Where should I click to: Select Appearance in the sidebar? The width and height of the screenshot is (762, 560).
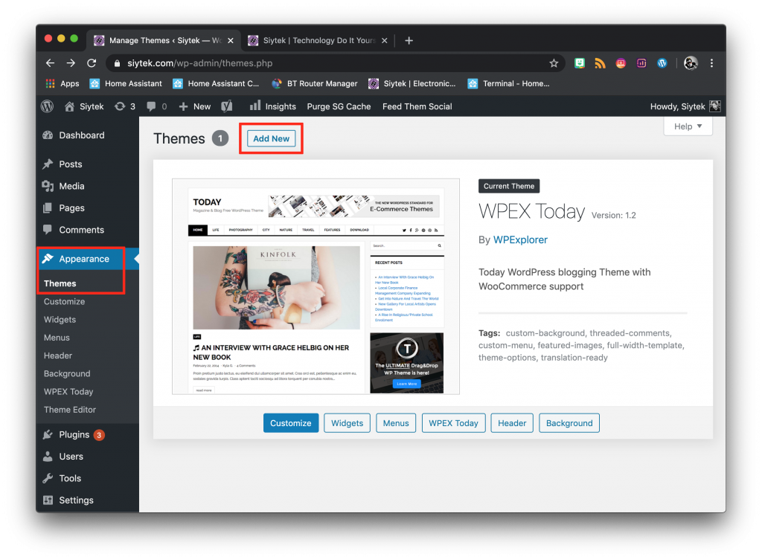[83, 259]
